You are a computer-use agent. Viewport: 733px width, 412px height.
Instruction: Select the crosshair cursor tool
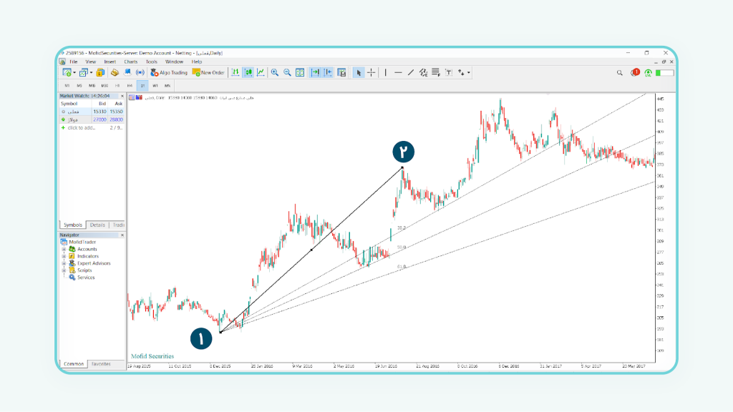click(371, 72)
